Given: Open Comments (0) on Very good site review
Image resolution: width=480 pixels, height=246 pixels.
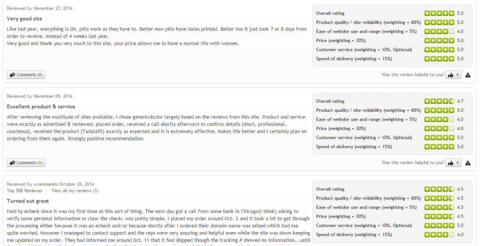Looking at the screenshot, I should click(x=26, y=75).
